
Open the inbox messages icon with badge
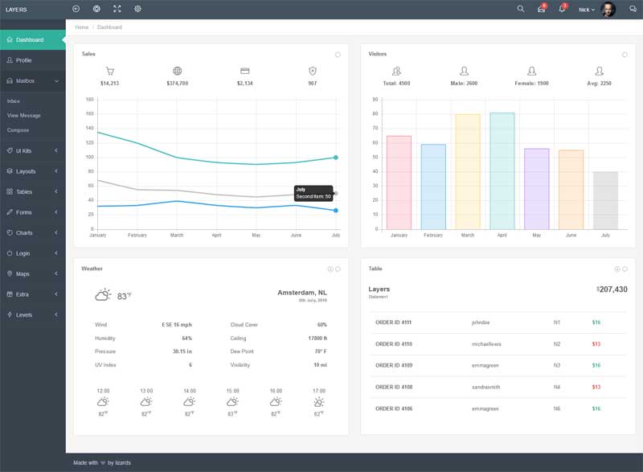[x=541, y=9]
